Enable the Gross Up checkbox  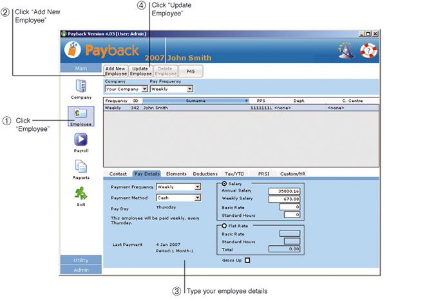coord(247,260)
